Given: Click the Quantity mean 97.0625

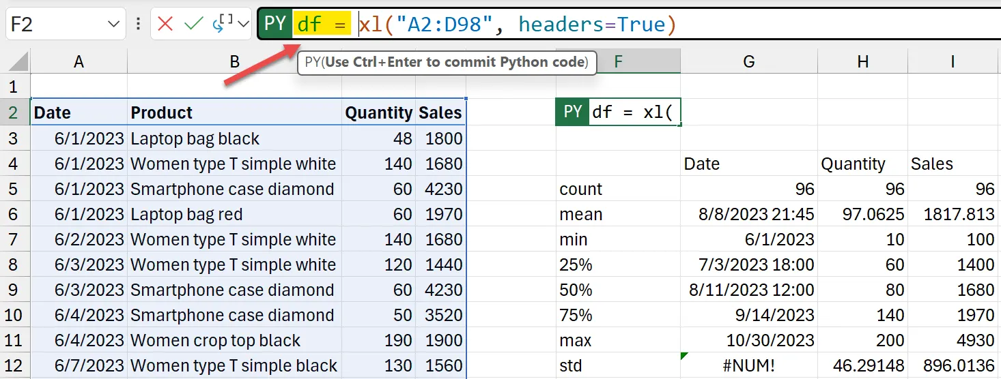Looking at the screenshot, I should click(x=863, y=214).
